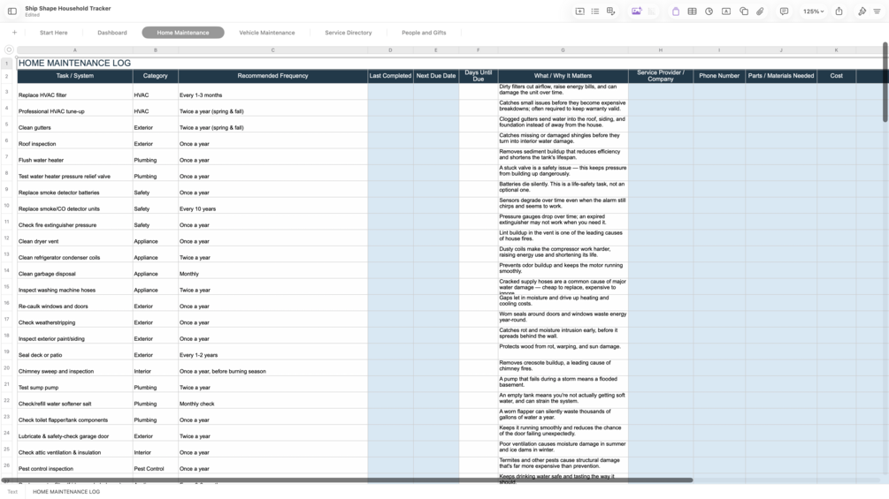Select the Replace HVAC filter cell
Screen dimensions: 889x499
[x=75, y=92]
